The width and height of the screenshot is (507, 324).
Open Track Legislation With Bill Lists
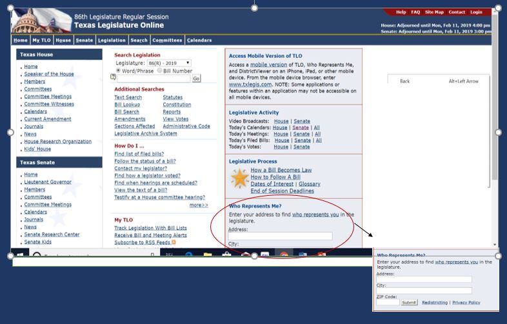coord(150,228)
